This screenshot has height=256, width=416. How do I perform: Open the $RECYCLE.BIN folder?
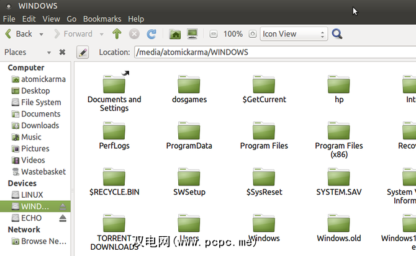click(x=114, y=177)
